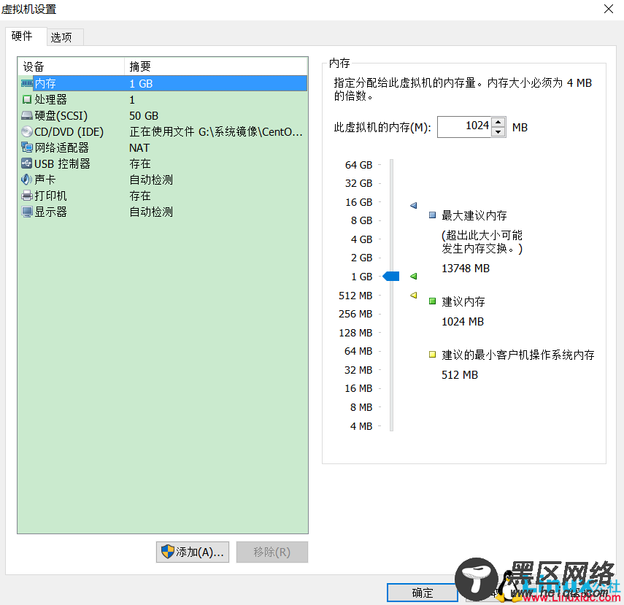Click the 设备 column header

[72, 66]
